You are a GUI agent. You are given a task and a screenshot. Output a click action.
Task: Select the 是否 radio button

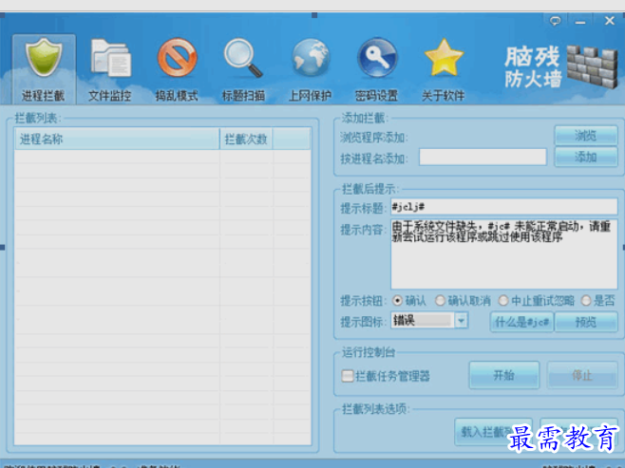tap(586, 300)
